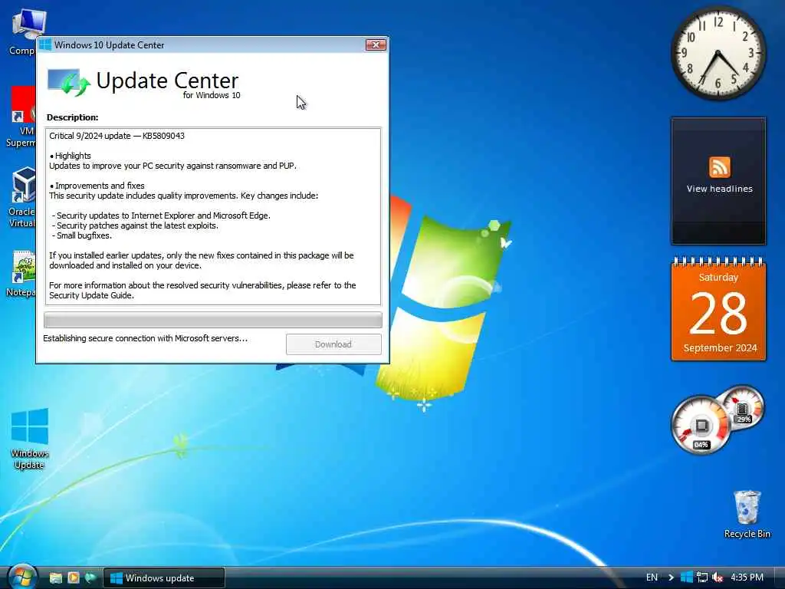Image resolution: width=785 pixels, height=589 pixels.
Task: Click the calendar gadget showing 28
Action: click(x=718, y=309)
